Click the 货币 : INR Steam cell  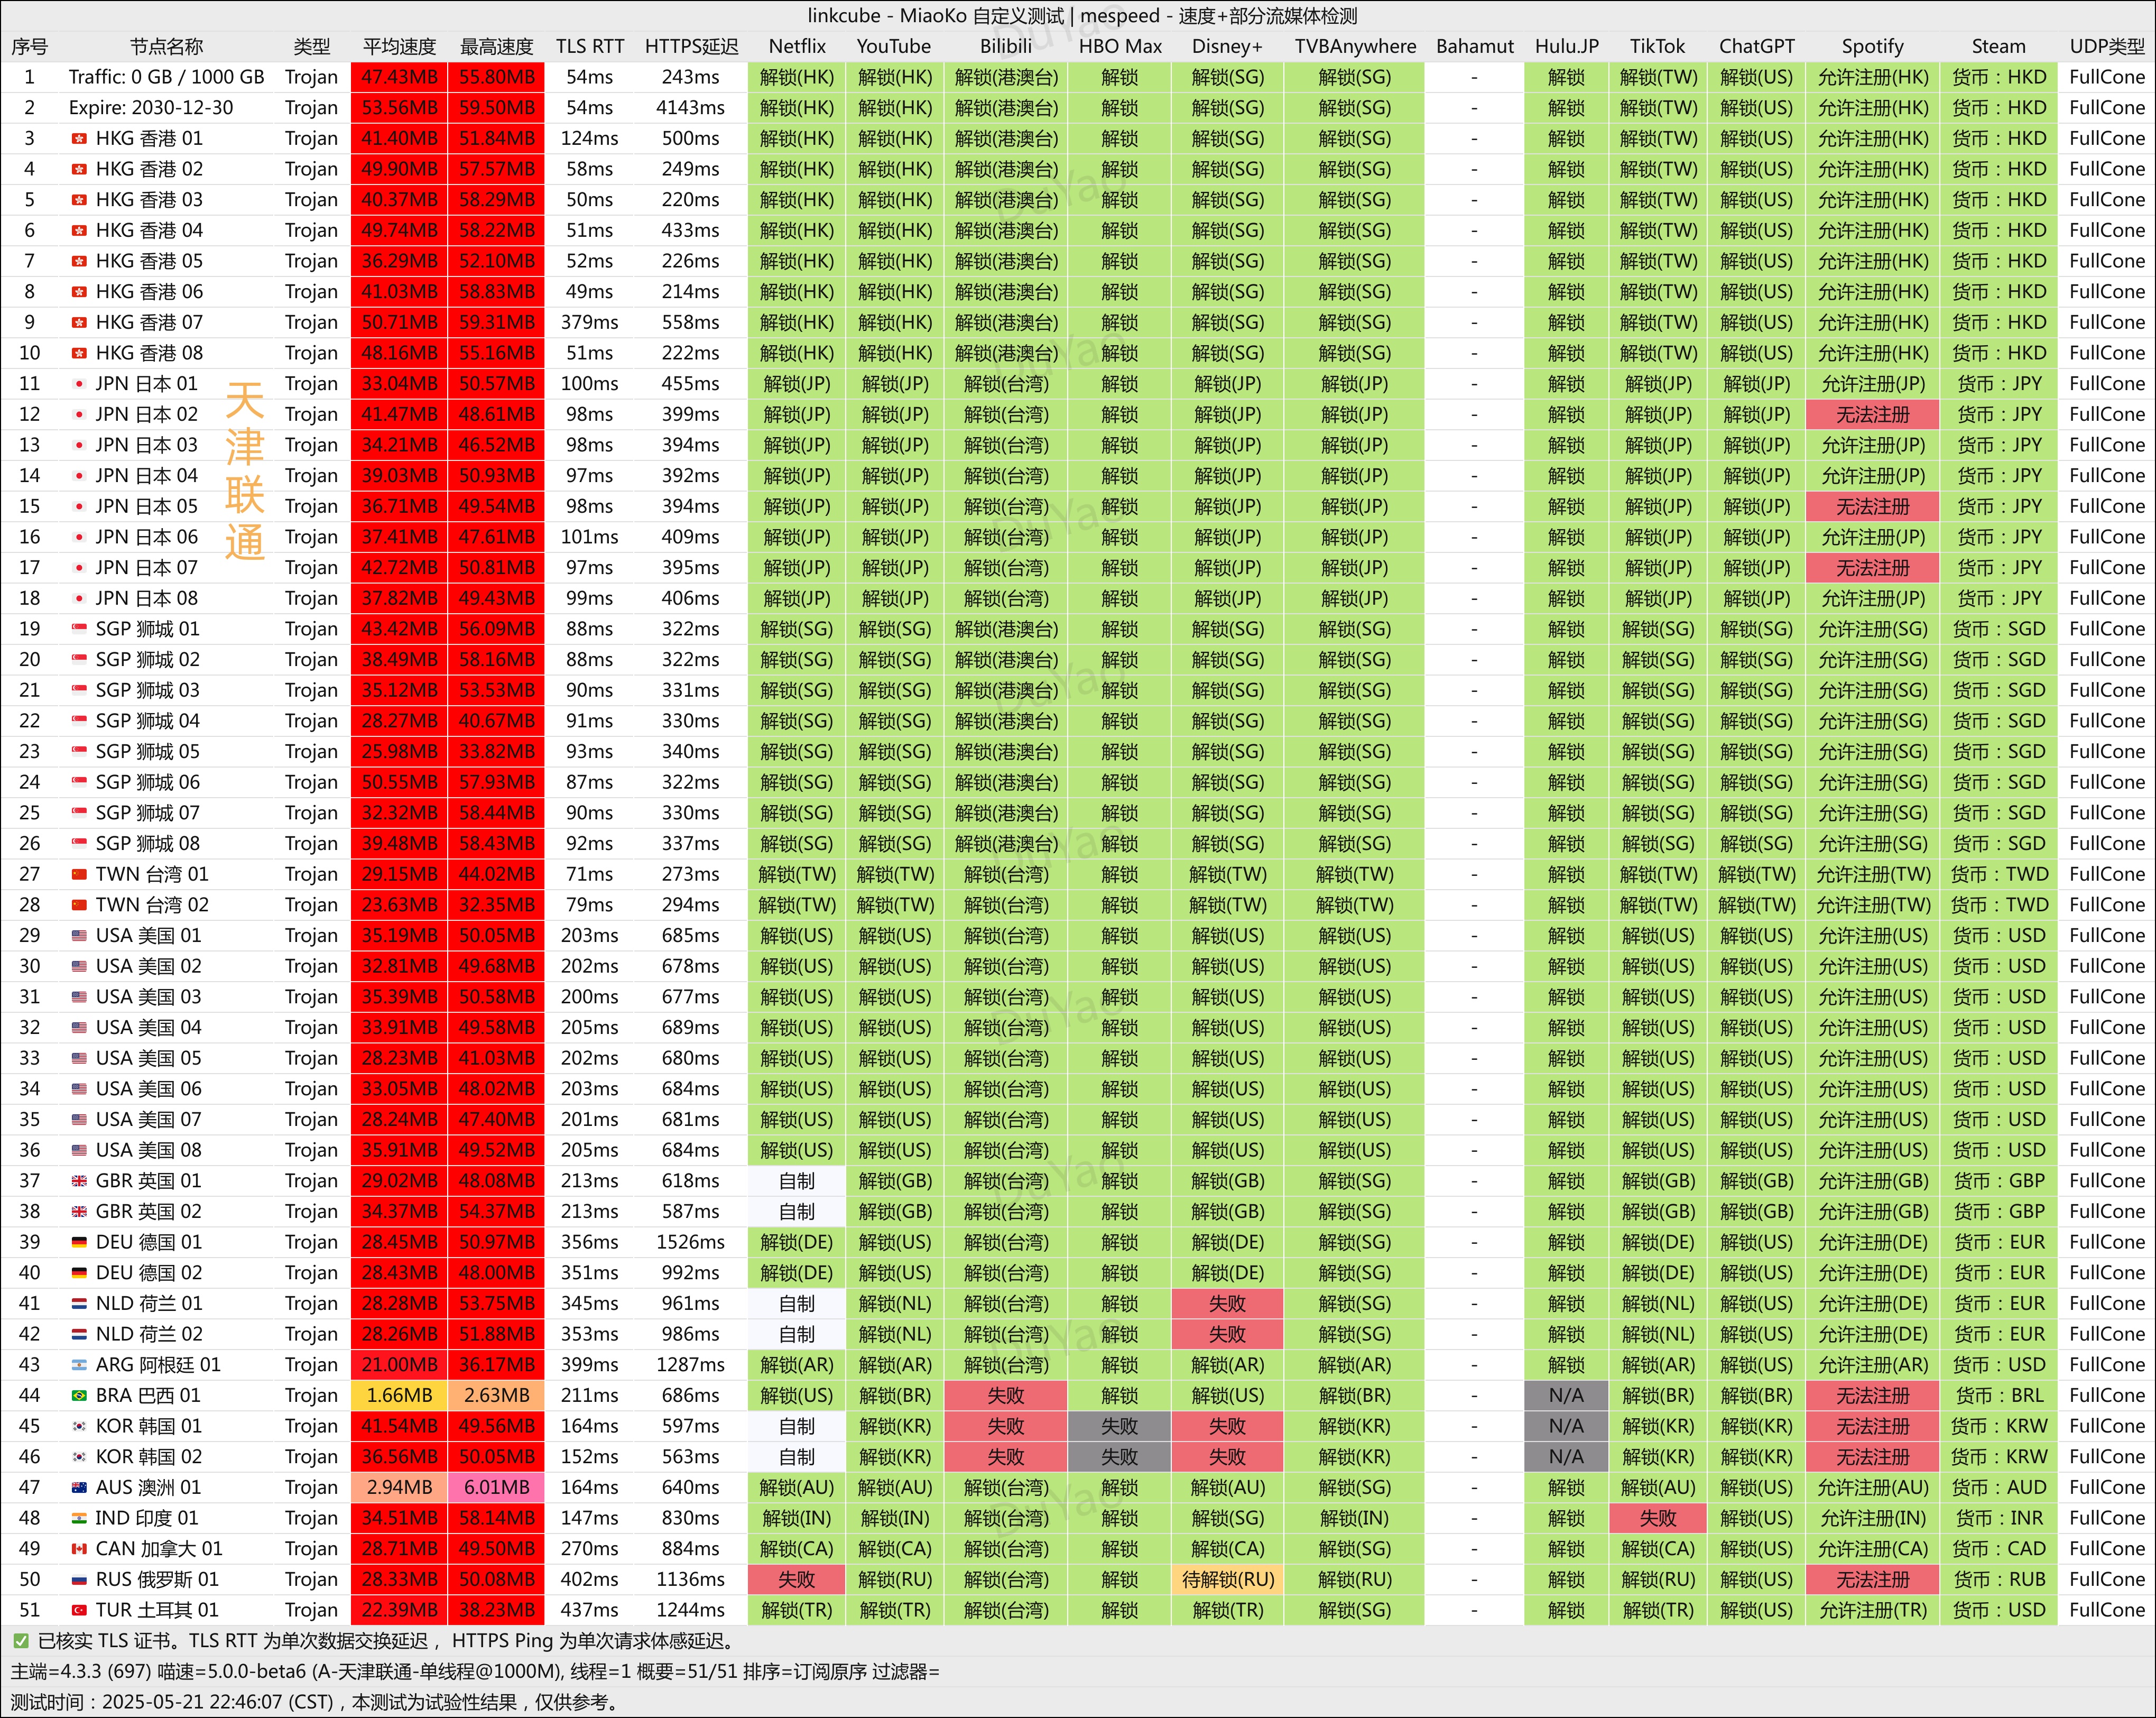click(1998, 1518)
